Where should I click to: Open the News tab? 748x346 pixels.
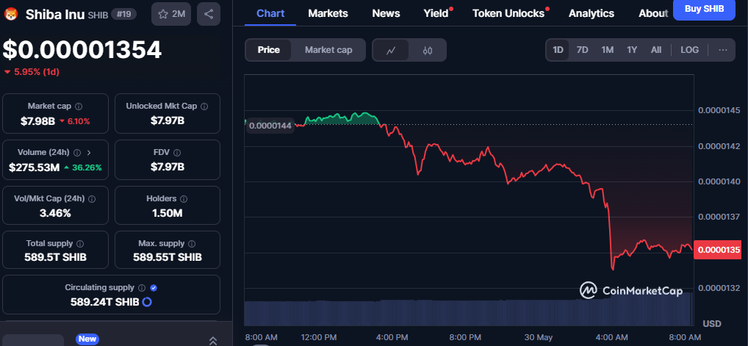tap(386, 13)
